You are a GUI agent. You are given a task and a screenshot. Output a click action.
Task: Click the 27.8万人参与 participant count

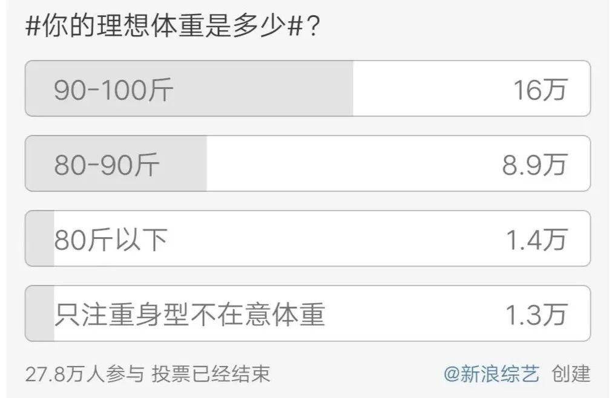coord(84,374)
